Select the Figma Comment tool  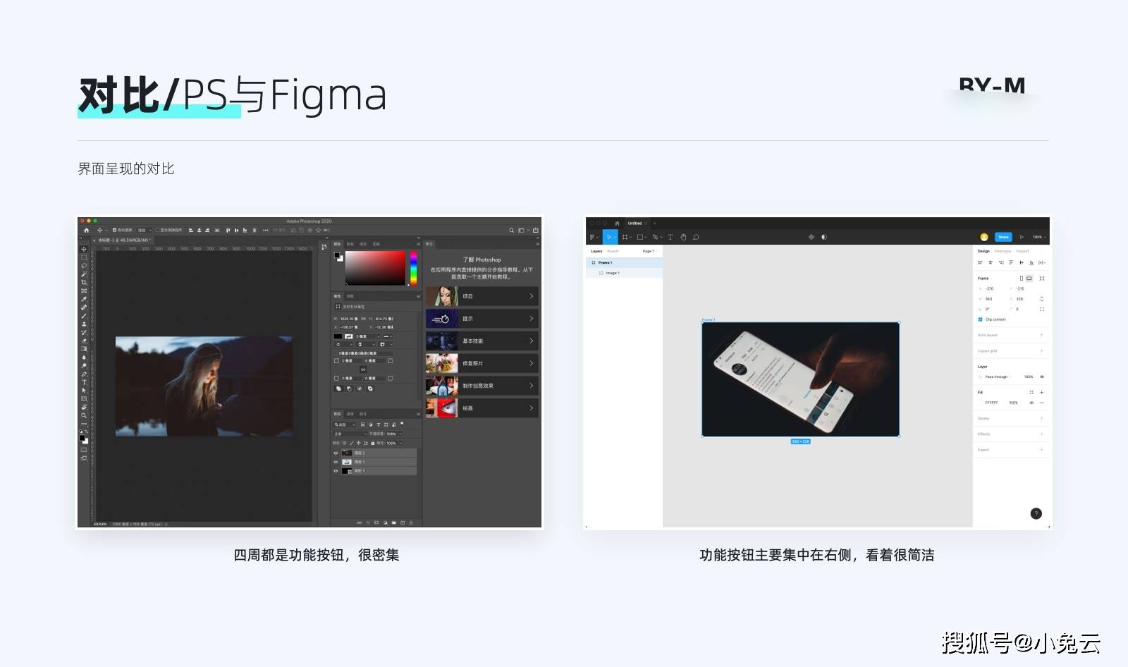696,237
